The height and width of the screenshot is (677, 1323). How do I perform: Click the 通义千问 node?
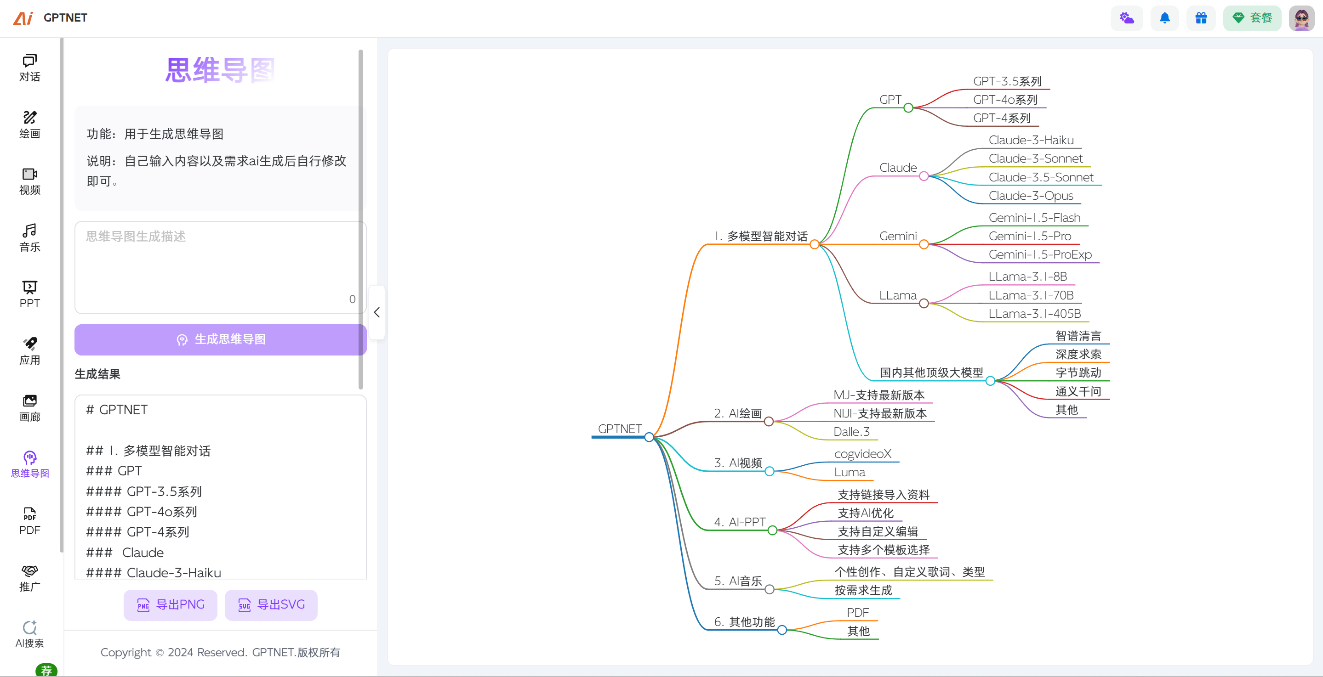[x=1078, y=391]
